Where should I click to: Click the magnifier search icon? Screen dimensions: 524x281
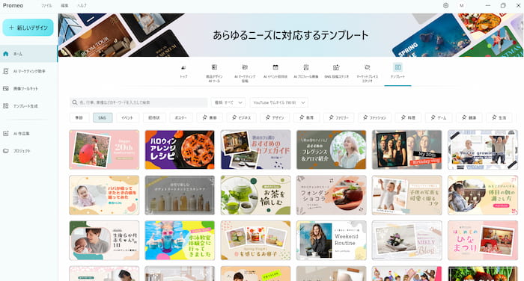click(x=75, y=102)
